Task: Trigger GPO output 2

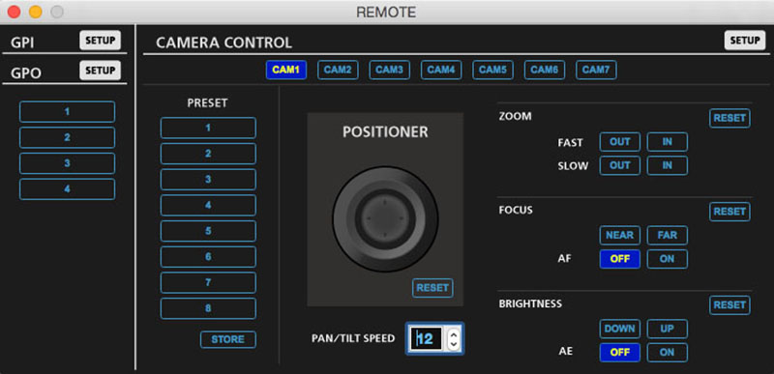Action: click(67, 137)
